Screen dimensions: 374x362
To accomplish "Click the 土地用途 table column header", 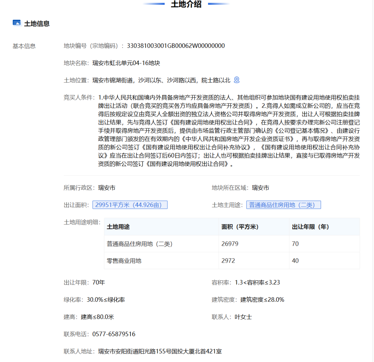I will [x=118, y=227].
